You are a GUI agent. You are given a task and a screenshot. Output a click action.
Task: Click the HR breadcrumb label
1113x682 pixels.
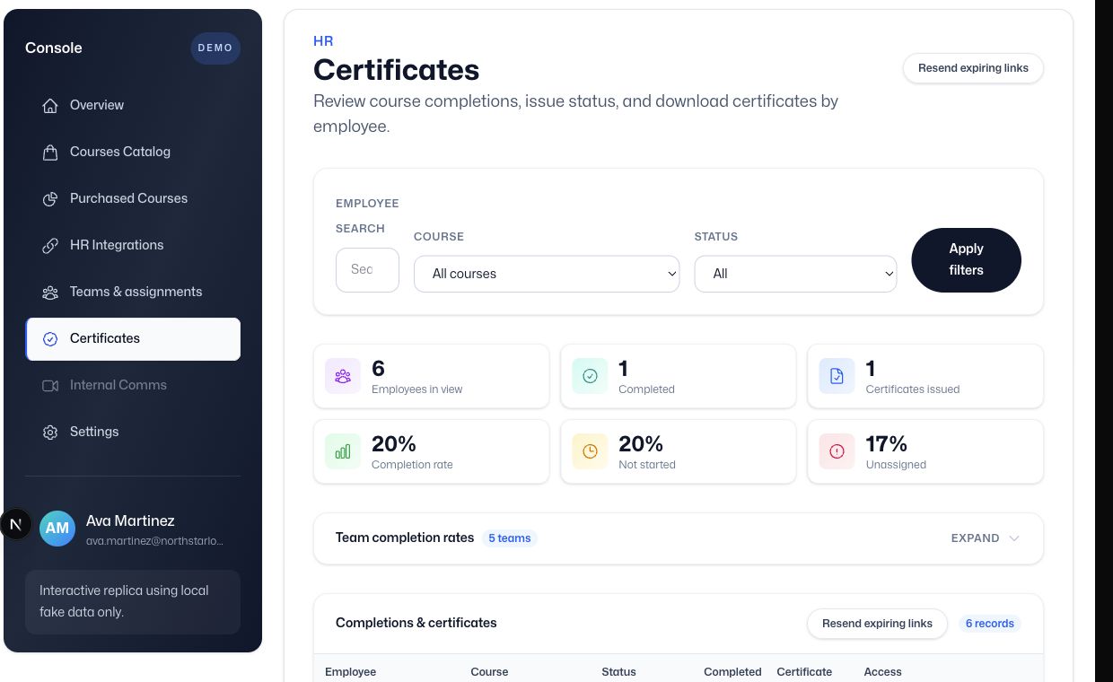(x=323, y=41)
